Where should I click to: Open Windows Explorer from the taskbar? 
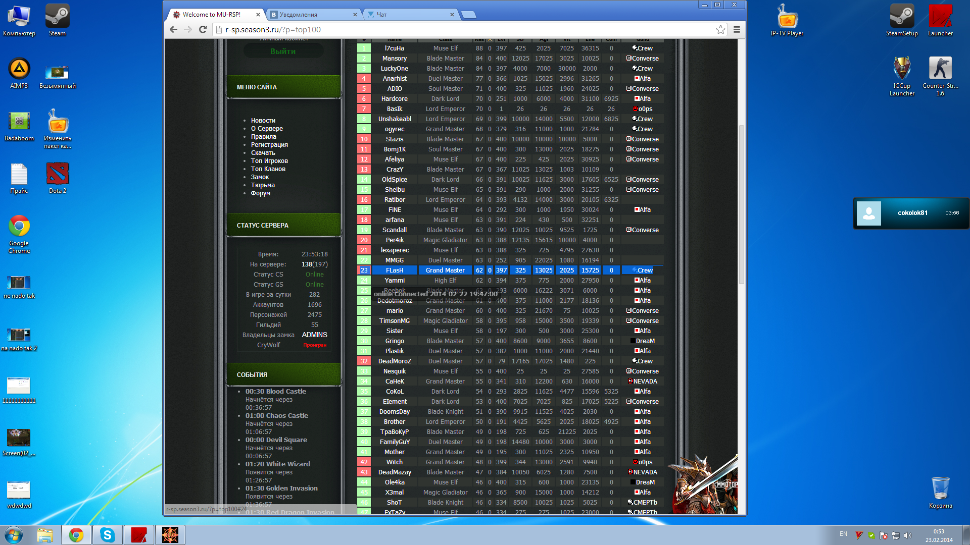pyautogui.click(x=45, y=535)
